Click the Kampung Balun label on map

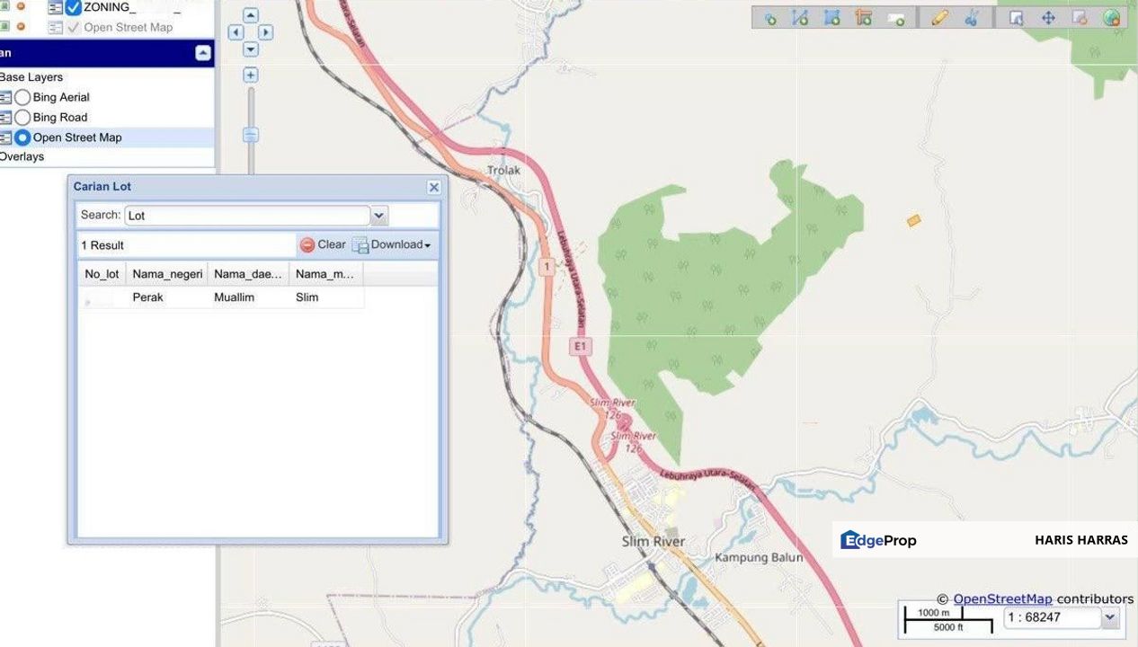click(760, 557)
